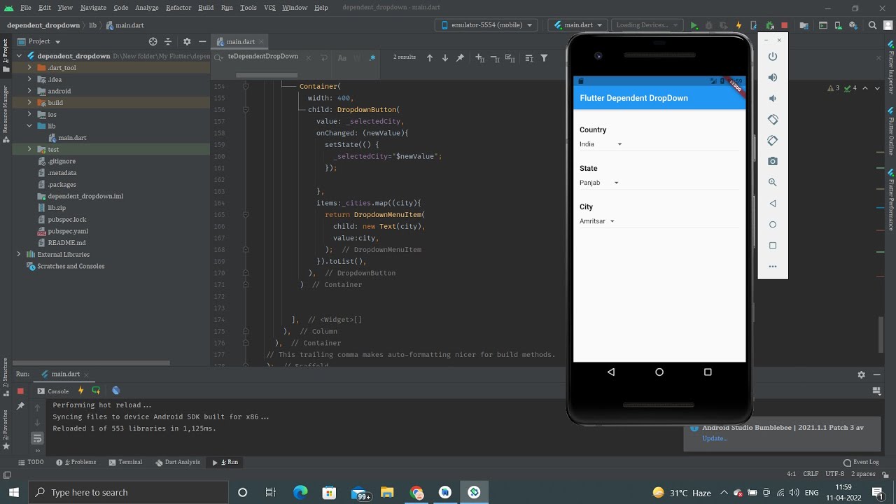Screen dimensions: 896x504
Task: Click emulator sidebar Back triangle button
Action: pos(773,203)
